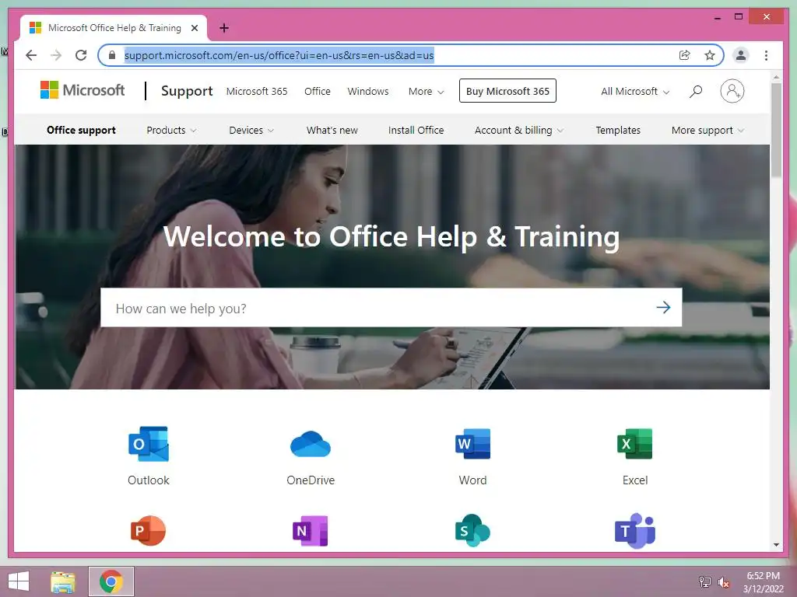Image resolution: width=797 pixels, height=597 pixels.
Task: Expand the Products menu
Action: [x=171, y=130]
